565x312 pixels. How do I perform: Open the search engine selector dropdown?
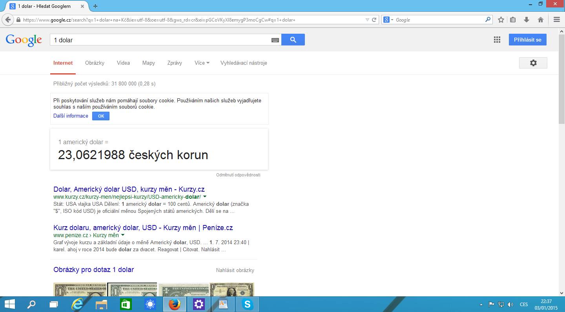tap(388, 20)
